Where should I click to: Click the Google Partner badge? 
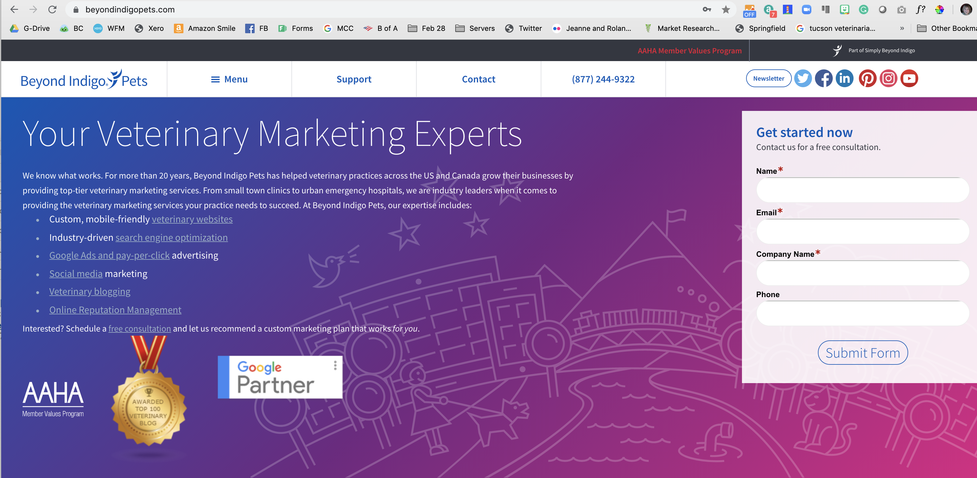(x=280, y=377)
